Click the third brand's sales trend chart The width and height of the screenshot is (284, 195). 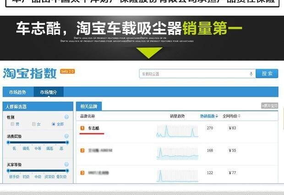tap(177, 175)
